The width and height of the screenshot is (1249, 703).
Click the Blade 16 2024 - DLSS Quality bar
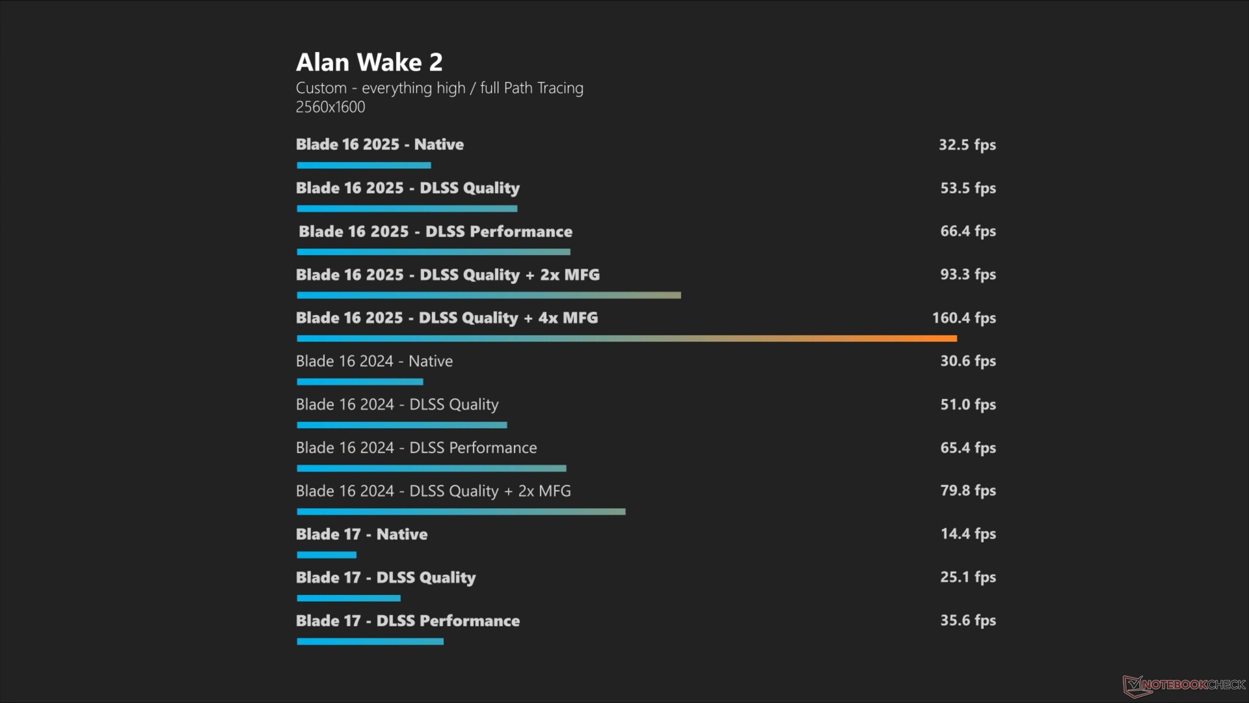tap(401, 425)
